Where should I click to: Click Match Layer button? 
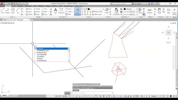click(97, 14)
